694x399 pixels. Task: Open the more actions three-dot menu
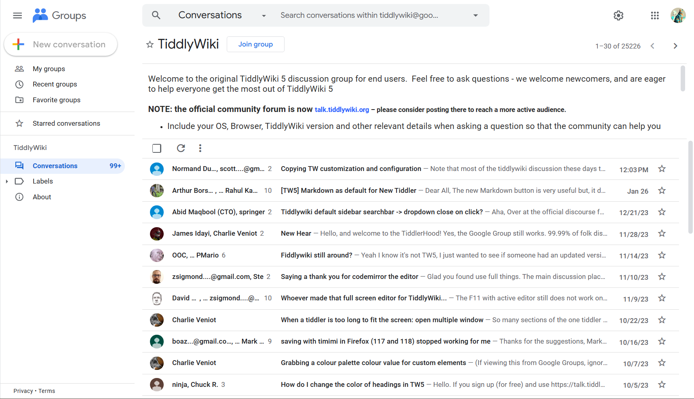pyautogui.click(x=200, y=148)
